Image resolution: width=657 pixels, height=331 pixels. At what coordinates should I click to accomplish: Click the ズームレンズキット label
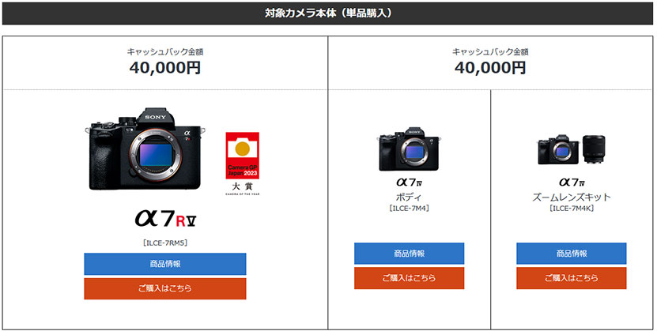[x=572, y=197]
